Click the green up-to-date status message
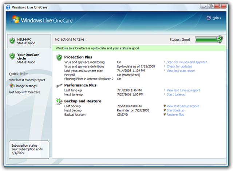This screenshot has height=171, width=233. [x=139, y=48]
